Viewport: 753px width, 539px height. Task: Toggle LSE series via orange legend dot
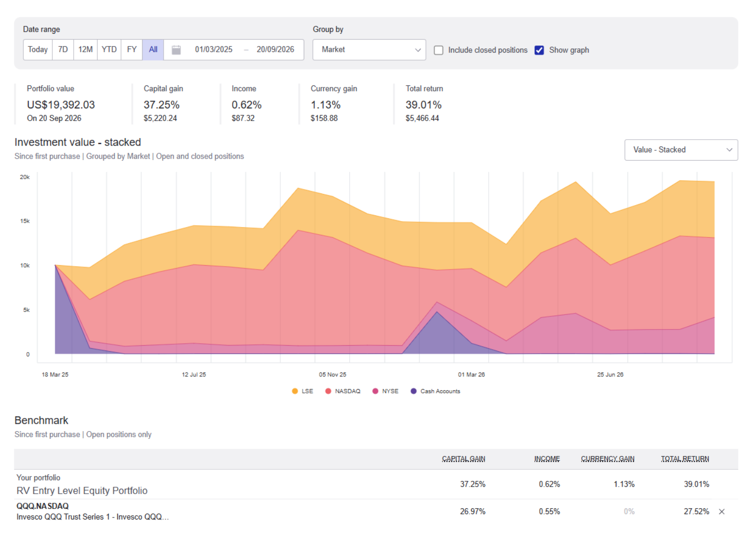click(295, 391)
